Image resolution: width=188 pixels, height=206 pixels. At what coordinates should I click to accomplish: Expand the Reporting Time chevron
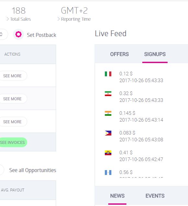coord(58,19)
